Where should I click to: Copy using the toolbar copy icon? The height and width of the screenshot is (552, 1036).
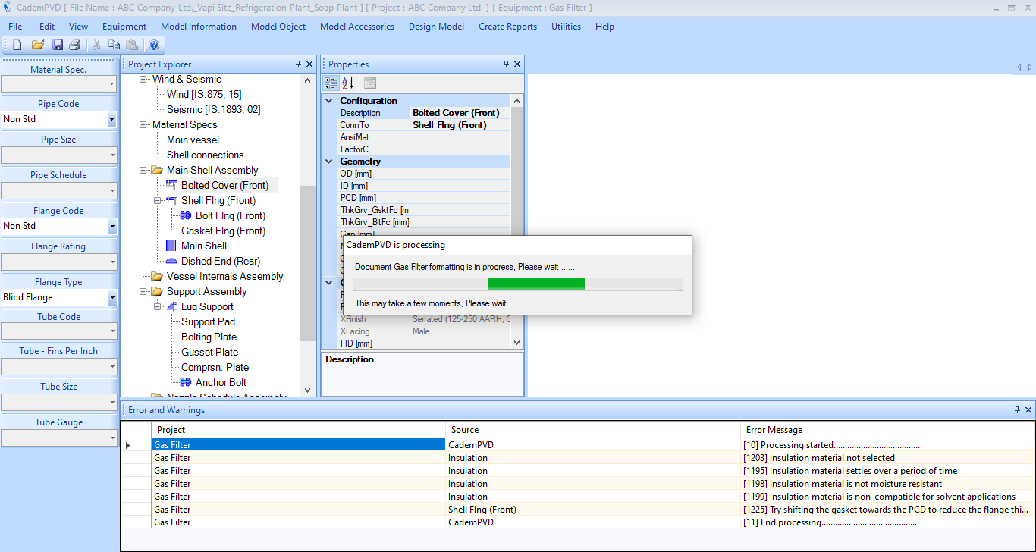click(x=114, y=45)
